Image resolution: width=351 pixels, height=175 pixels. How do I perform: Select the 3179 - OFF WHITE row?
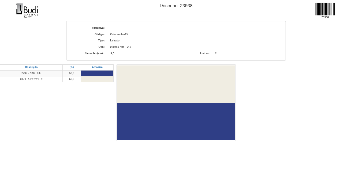pyautogui.click(x=31, y=79)
